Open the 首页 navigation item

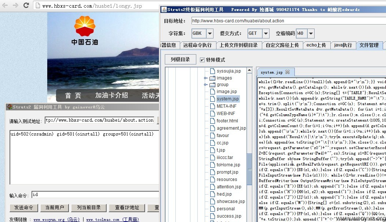click(73, 96)
